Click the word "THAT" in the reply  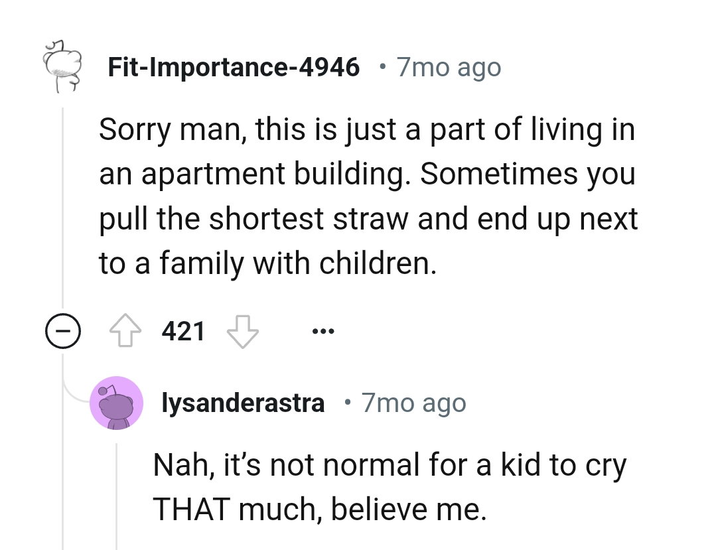tap(190, 509)
